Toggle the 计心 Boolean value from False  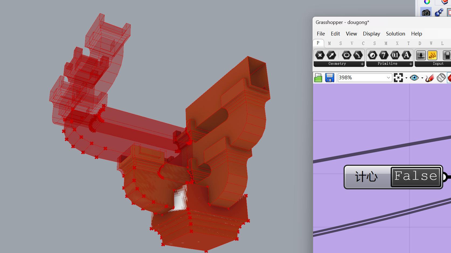416,177
